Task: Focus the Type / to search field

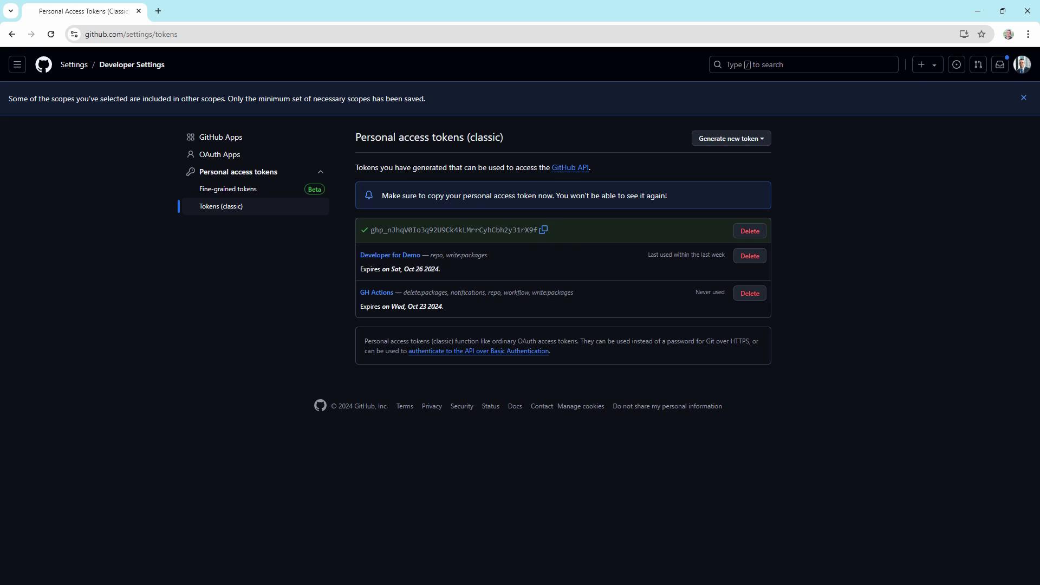Action: click(x=803, y=64)
